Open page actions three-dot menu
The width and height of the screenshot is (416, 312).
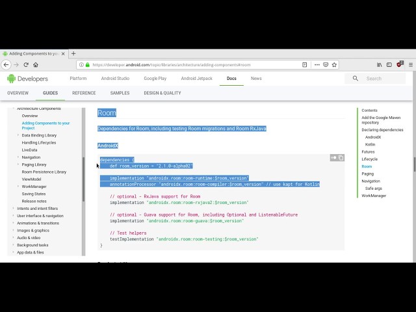[317, 65]
